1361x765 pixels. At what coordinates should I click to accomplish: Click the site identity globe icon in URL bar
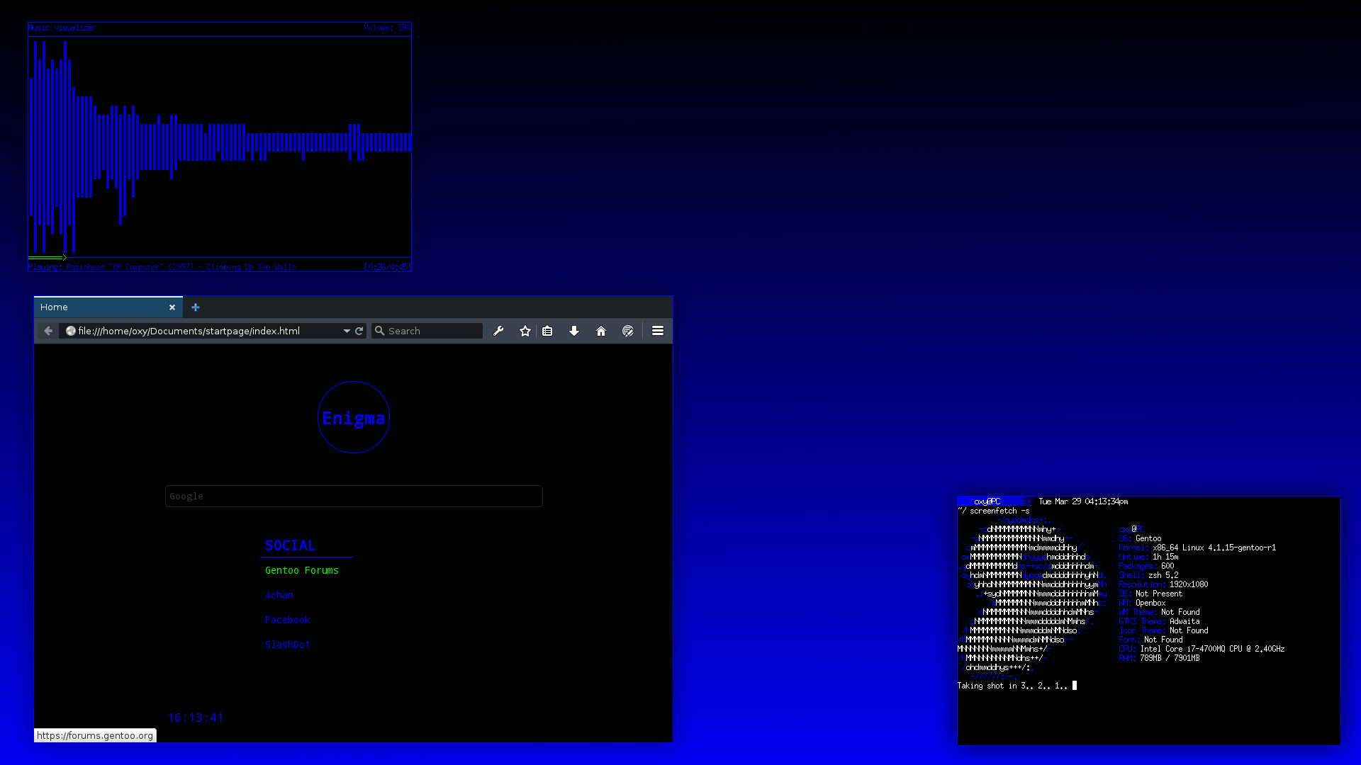(x=71, y=331)
